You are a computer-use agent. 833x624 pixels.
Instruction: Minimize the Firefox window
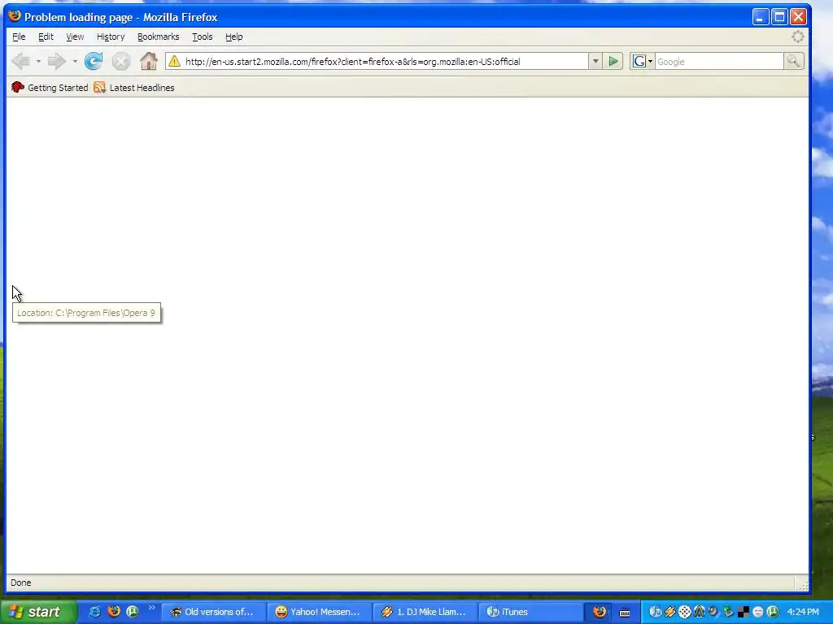pos(761,17)
